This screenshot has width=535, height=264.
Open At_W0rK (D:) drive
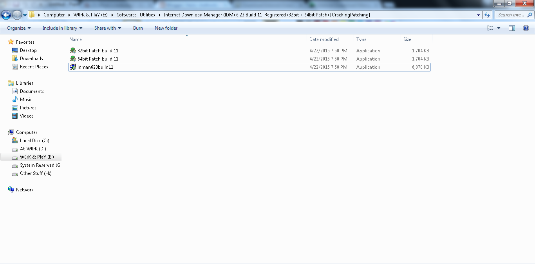click(x=33, y=149)
